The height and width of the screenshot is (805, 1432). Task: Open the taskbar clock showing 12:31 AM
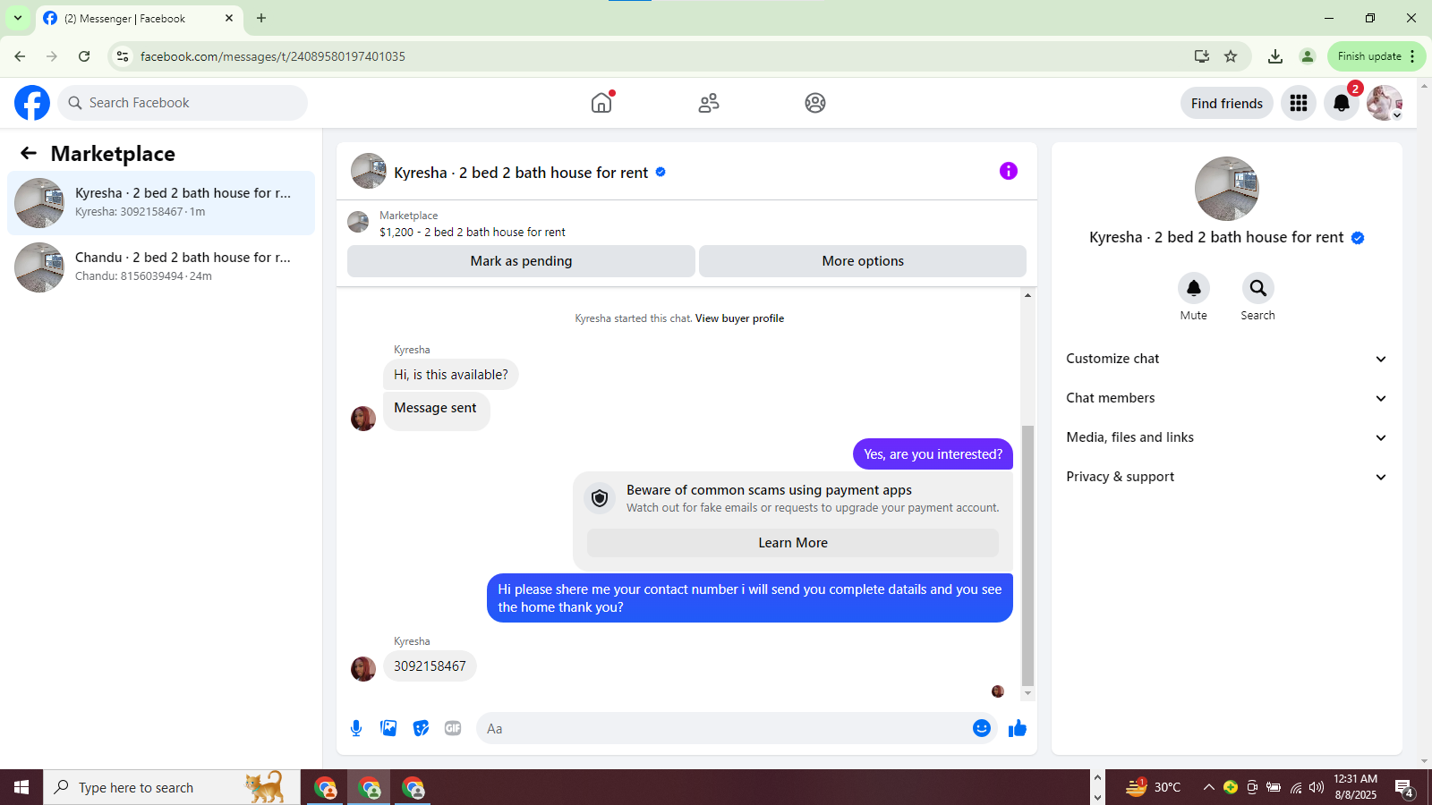coord(1355,787)
